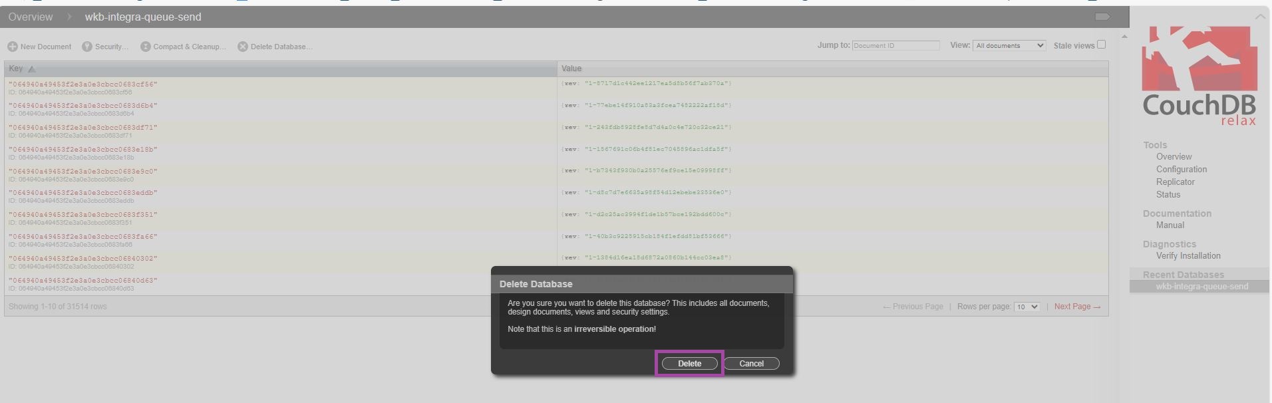Click the Recent Databases sidebar heading

tap(1184, 275)
